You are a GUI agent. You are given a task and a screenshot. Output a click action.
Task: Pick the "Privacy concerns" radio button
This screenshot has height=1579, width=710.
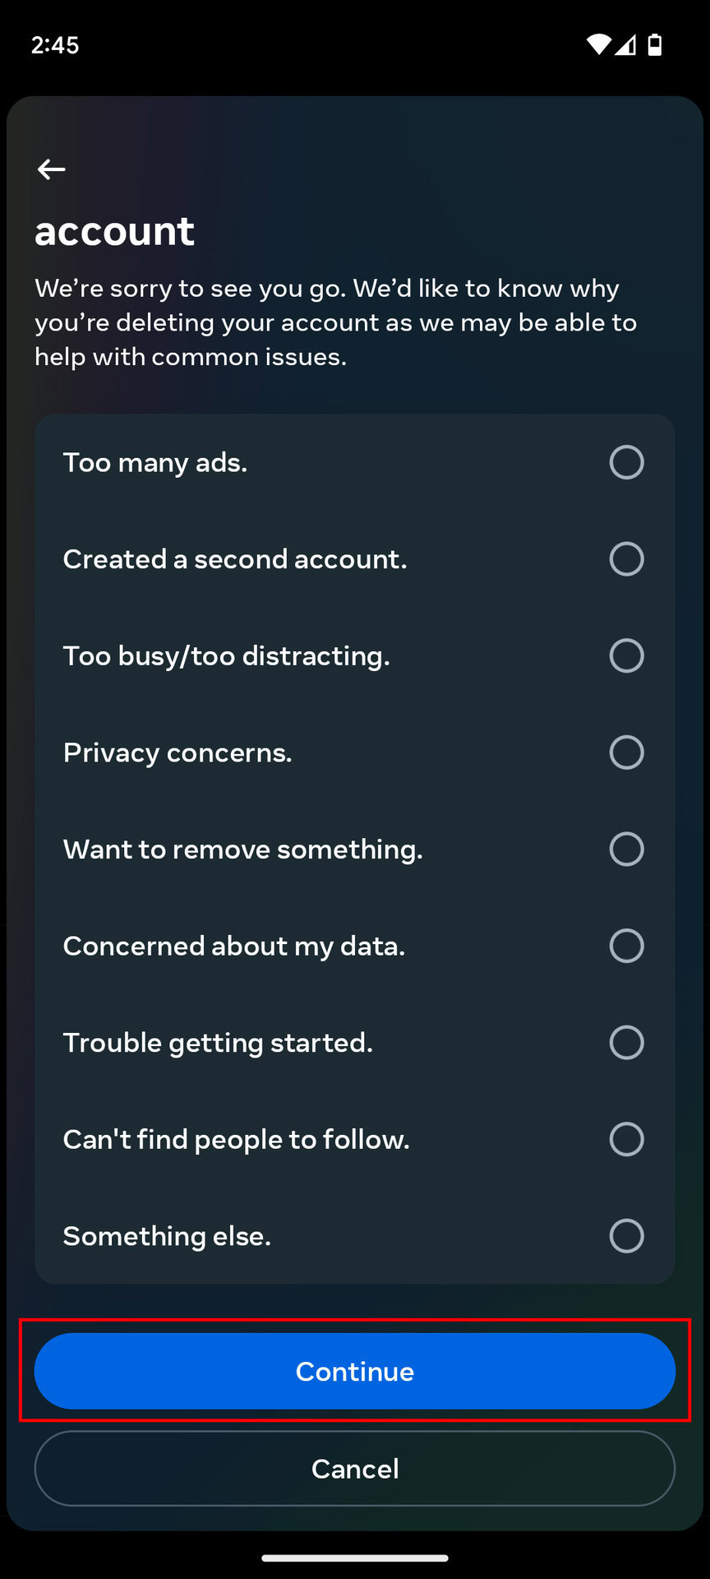626,752
